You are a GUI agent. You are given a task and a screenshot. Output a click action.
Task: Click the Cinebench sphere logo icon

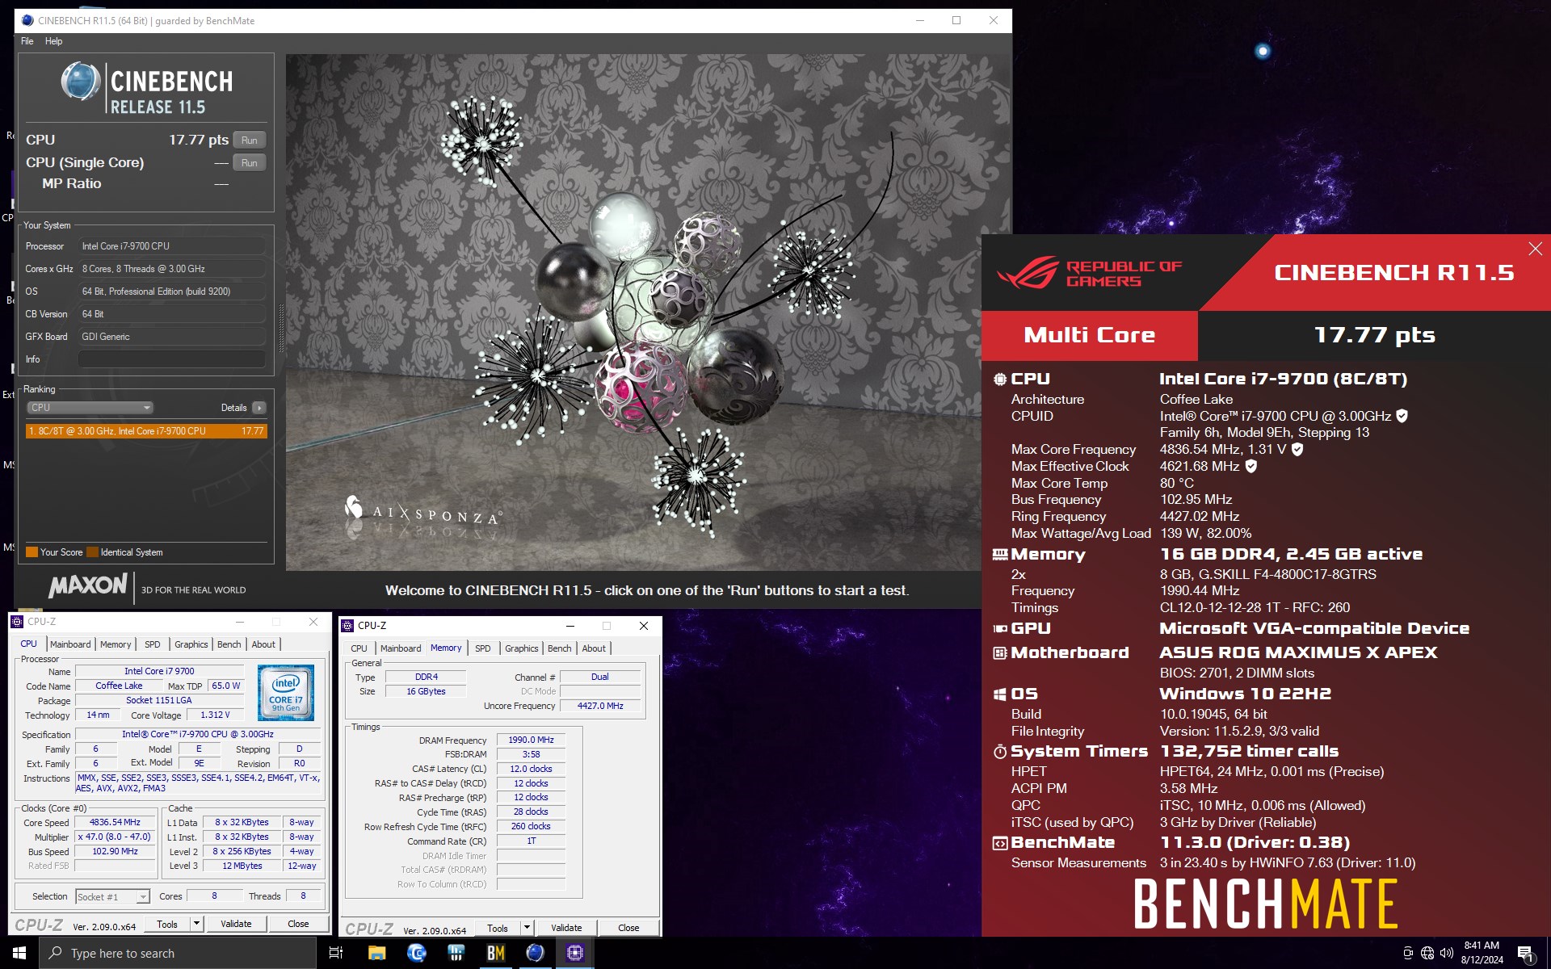coord(81,81)
